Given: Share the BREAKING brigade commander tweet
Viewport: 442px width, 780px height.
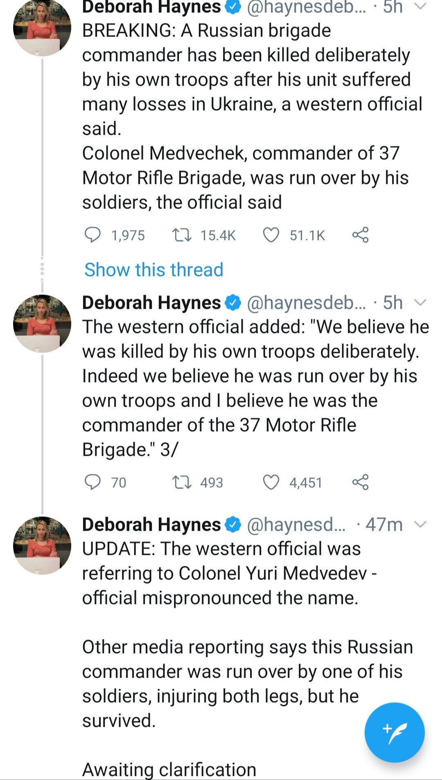Looking at the screenshot, I should 360,235.
